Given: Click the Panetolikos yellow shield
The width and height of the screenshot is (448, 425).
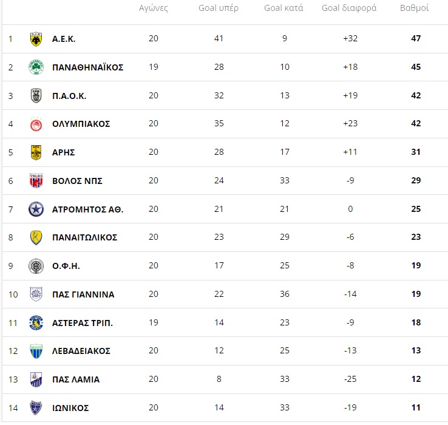Looking at the screenshot, I should [x=36, y=237].
